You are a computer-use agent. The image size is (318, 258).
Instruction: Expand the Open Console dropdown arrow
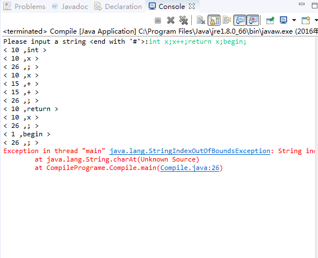(x=316, y=20)
